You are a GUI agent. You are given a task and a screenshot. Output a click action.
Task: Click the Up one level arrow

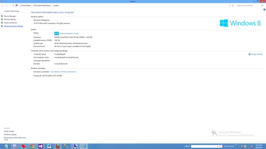(13, 6)
